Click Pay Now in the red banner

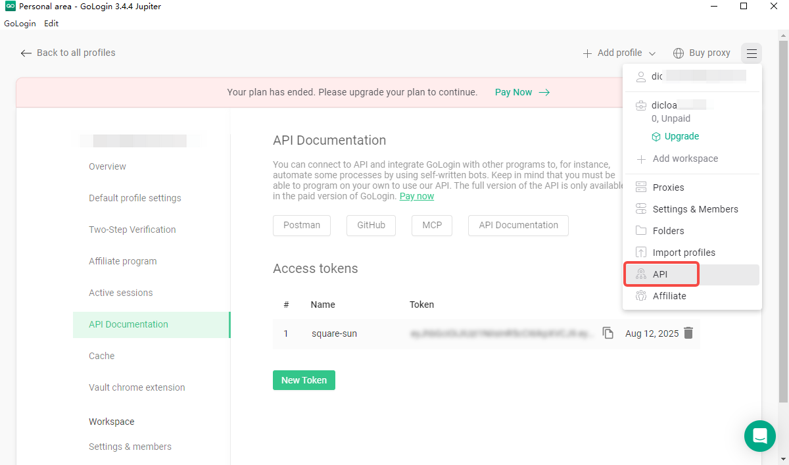pyautogui.click(x=522, y=92)
